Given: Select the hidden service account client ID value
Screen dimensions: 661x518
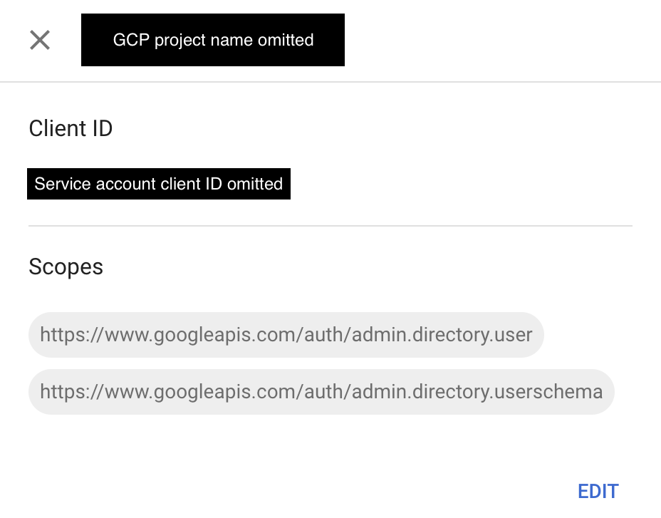Looking at the screenshot, I should pos(158,184).
